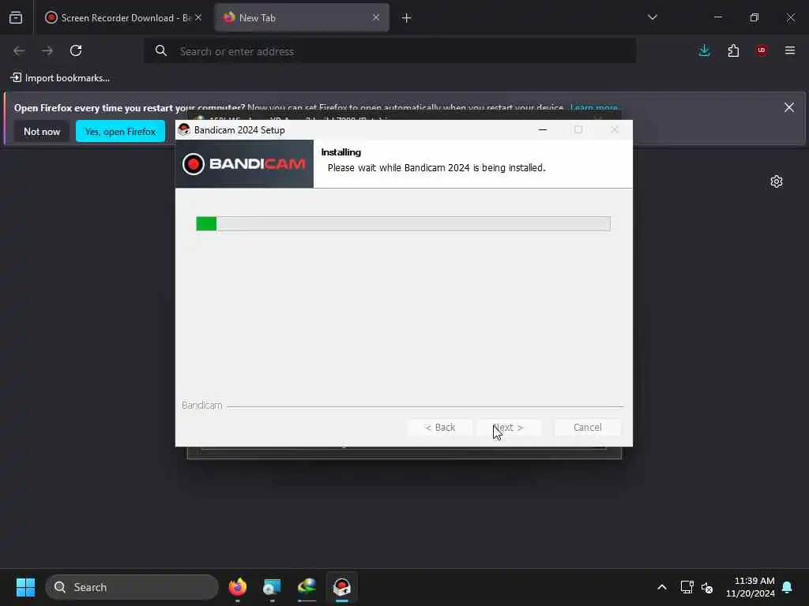
Task: Click the Bandicam logo banner
Action: click(x=244, y=164)
